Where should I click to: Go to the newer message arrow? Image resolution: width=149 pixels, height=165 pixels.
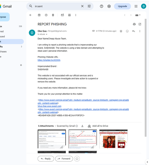coord(125,15)
